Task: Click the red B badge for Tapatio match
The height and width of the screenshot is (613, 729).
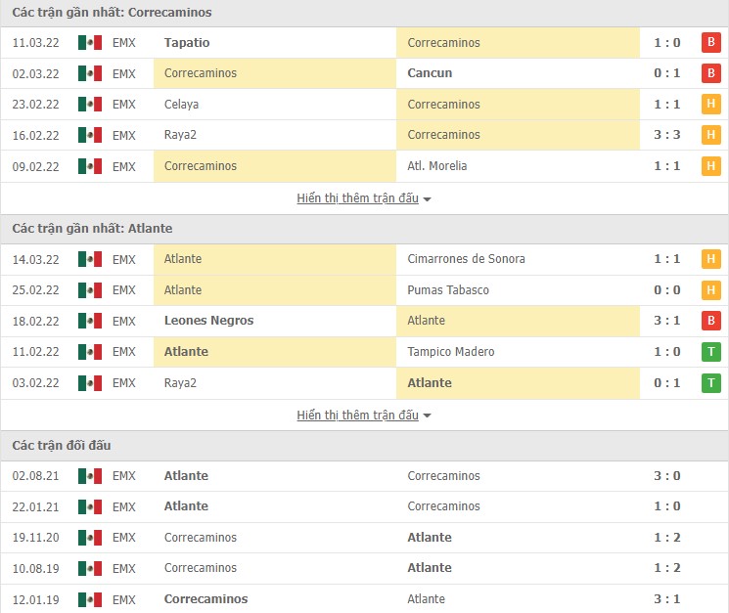Action: click(x=710, y=43)
